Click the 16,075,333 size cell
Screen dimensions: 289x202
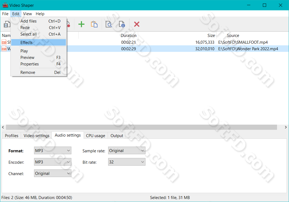205,42
